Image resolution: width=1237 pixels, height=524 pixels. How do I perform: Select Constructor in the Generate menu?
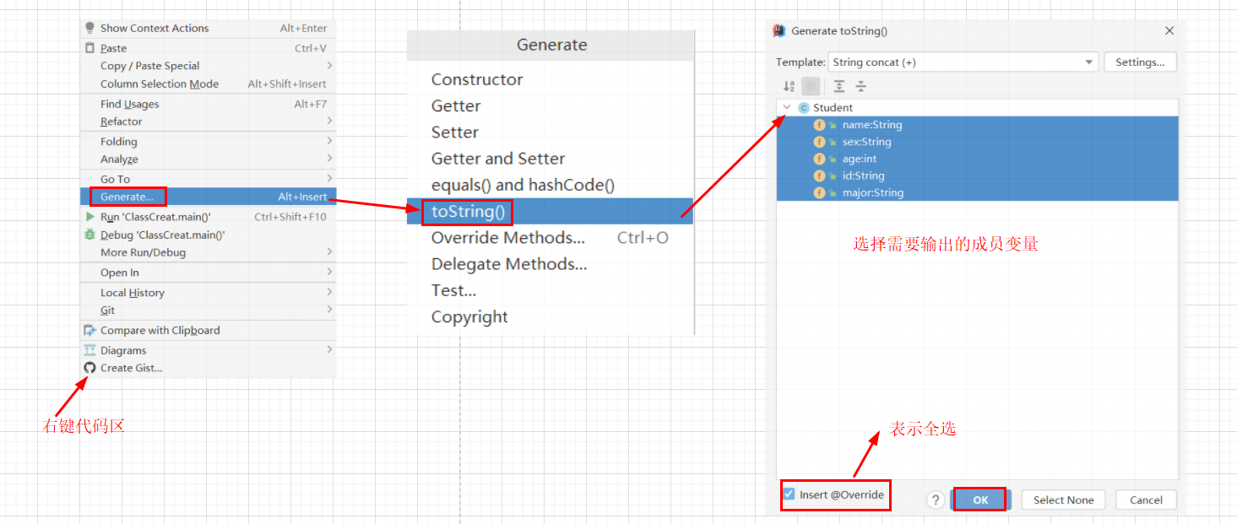click(x=550, y=79)
